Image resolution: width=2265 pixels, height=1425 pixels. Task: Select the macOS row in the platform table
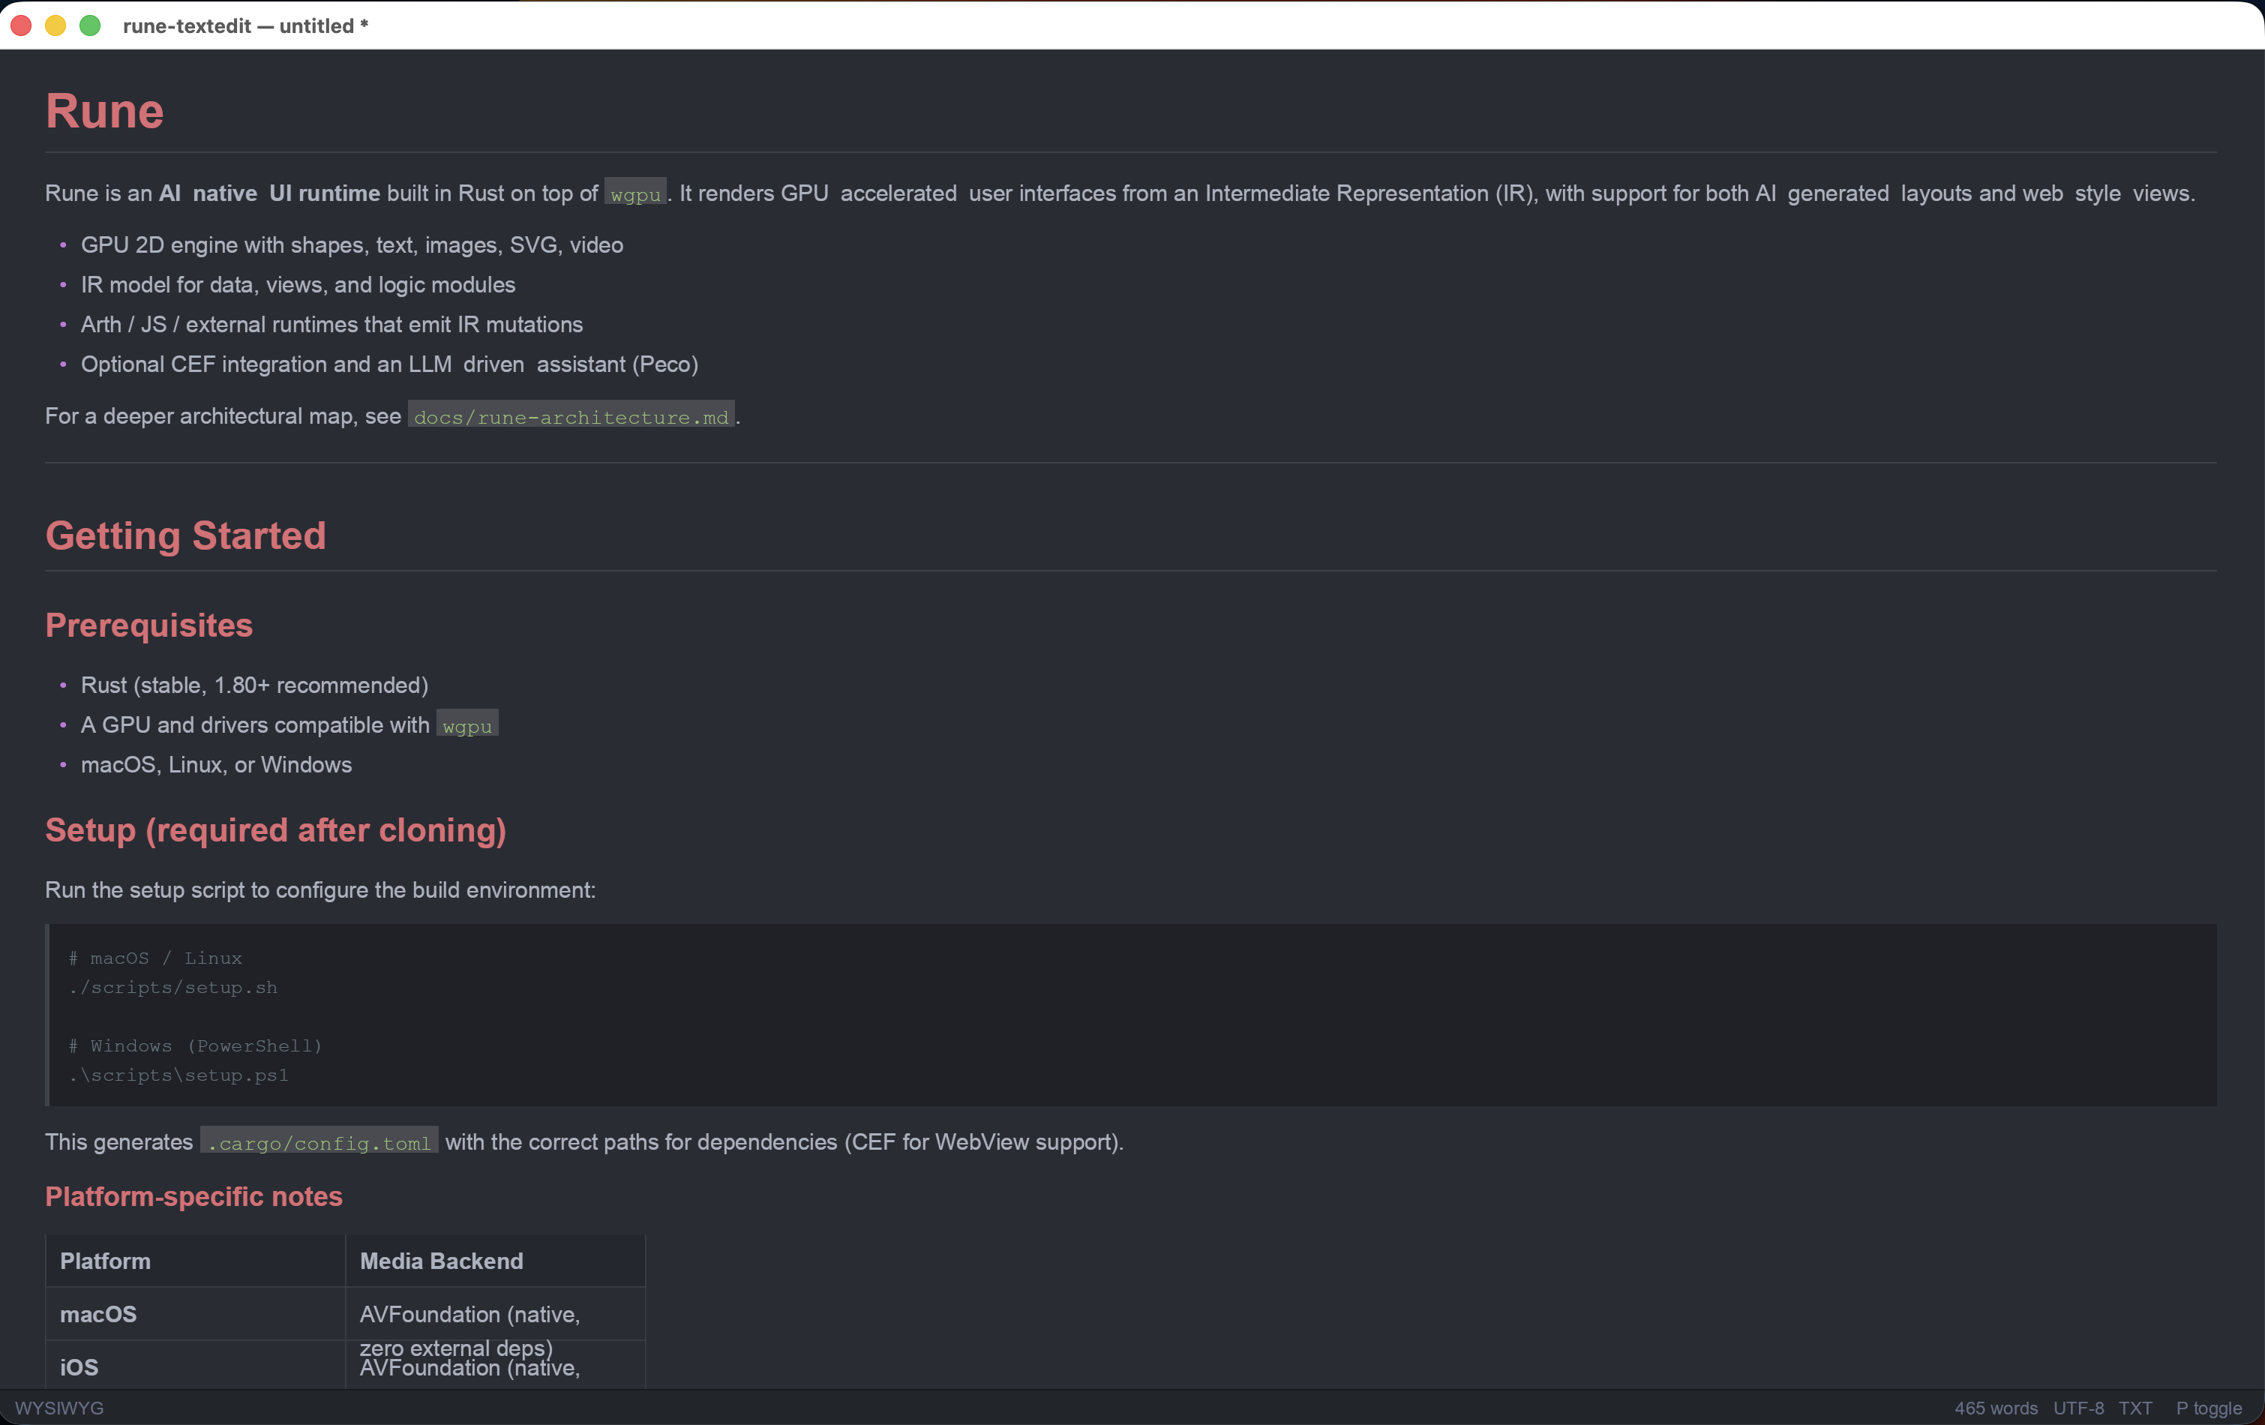pyautogui.click(x=97, y=1315)
